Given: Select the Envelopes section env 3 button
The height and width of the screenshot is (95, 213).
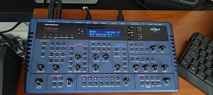Looking at the screenshot, I should click(x=153, y=59).
